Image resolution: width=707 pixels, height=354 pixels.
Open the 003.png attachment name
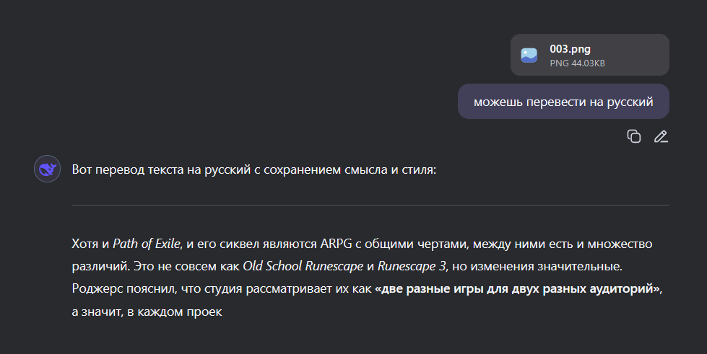(570, 48)
